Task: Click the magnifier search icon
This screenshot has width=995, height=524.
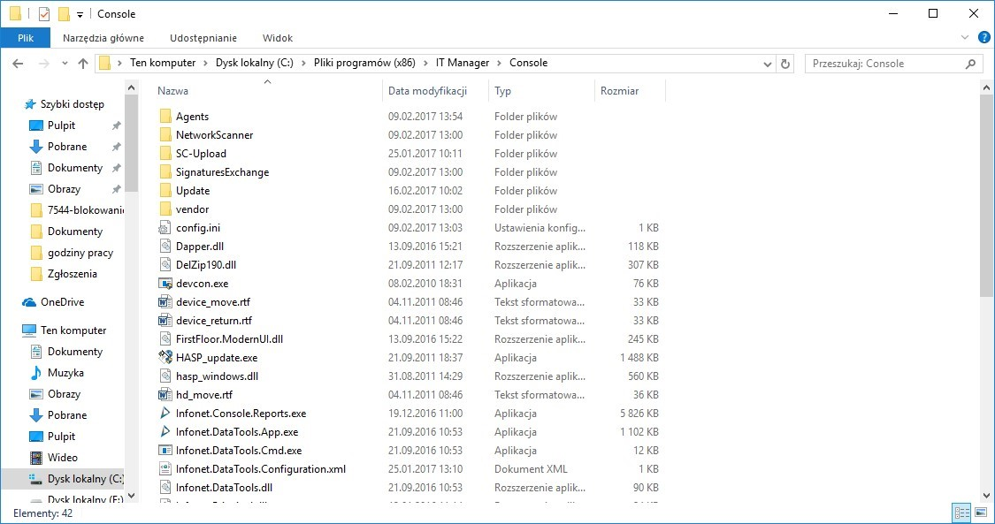Action: pyautogui.click(x=970, y=64)
